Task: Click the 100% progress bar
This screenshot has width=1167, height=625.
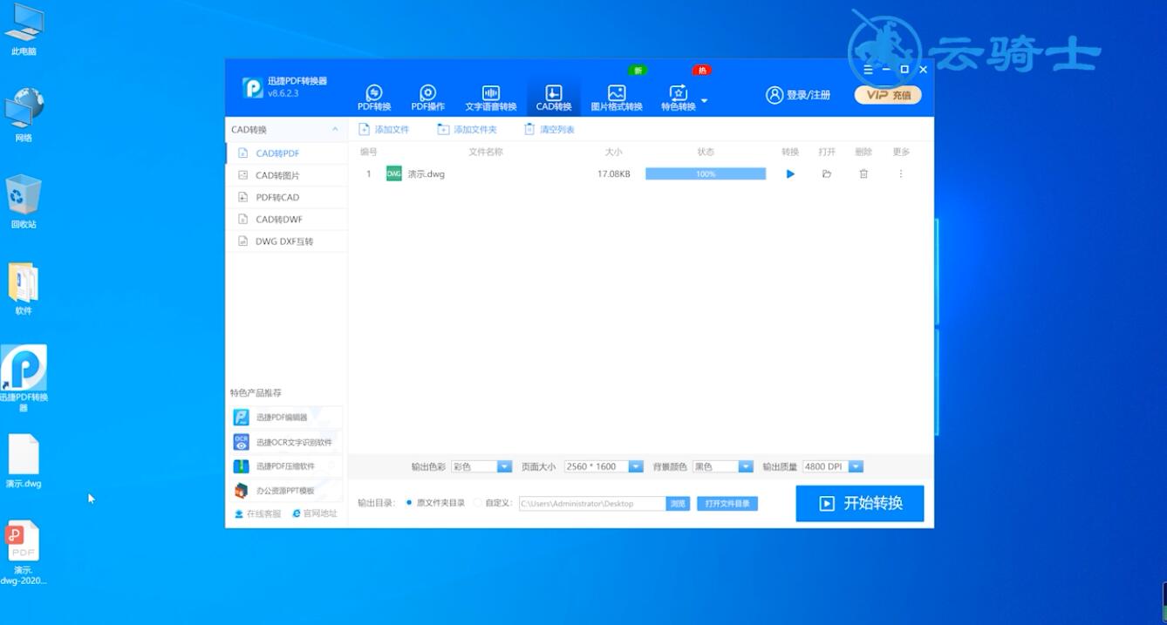Action: pyautogui.click(x=706, y=174)
